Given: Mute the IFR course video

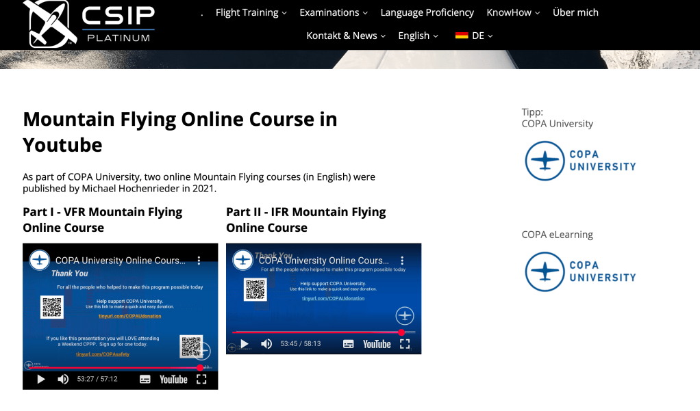Looking at the screenshot, I should coord(266,344).
